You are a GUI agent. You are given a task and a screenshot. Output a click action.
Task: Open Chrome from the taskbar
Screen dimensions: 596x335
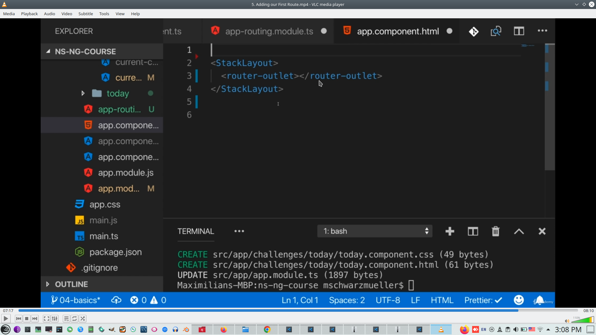coord(267,329)
